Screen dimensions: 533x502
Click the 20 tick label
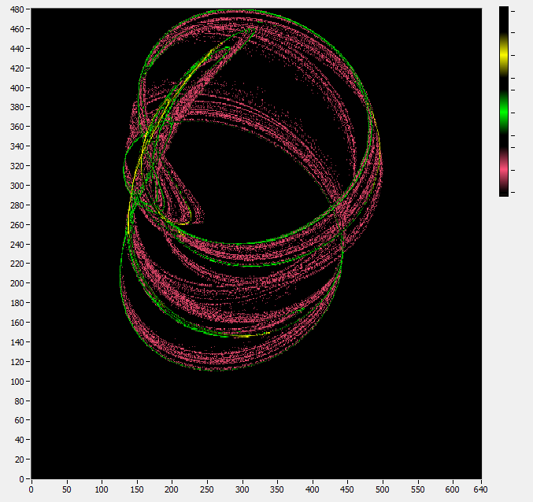tap(20, 460)
